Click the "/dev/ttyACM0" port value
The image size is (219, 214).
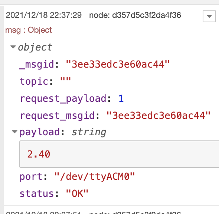(94, 176)
